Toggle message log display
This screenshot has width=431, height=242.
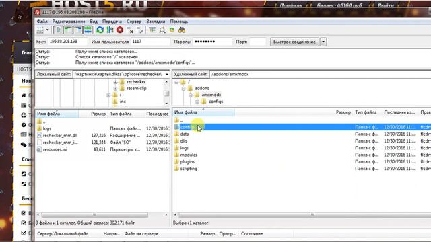(58, 30)
